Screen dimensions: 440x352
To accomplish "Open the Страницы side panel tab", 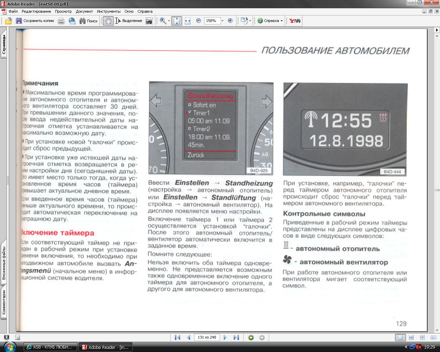I will click(x=3, y=45).
